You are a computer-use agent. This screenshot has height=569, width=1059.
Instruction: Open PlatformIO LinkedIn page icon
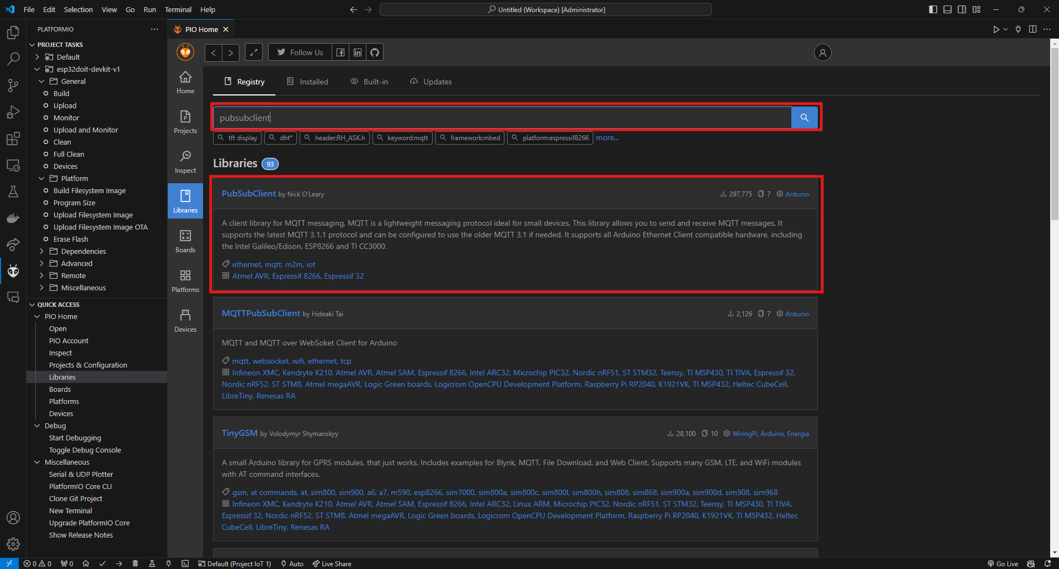pos(358,52)
